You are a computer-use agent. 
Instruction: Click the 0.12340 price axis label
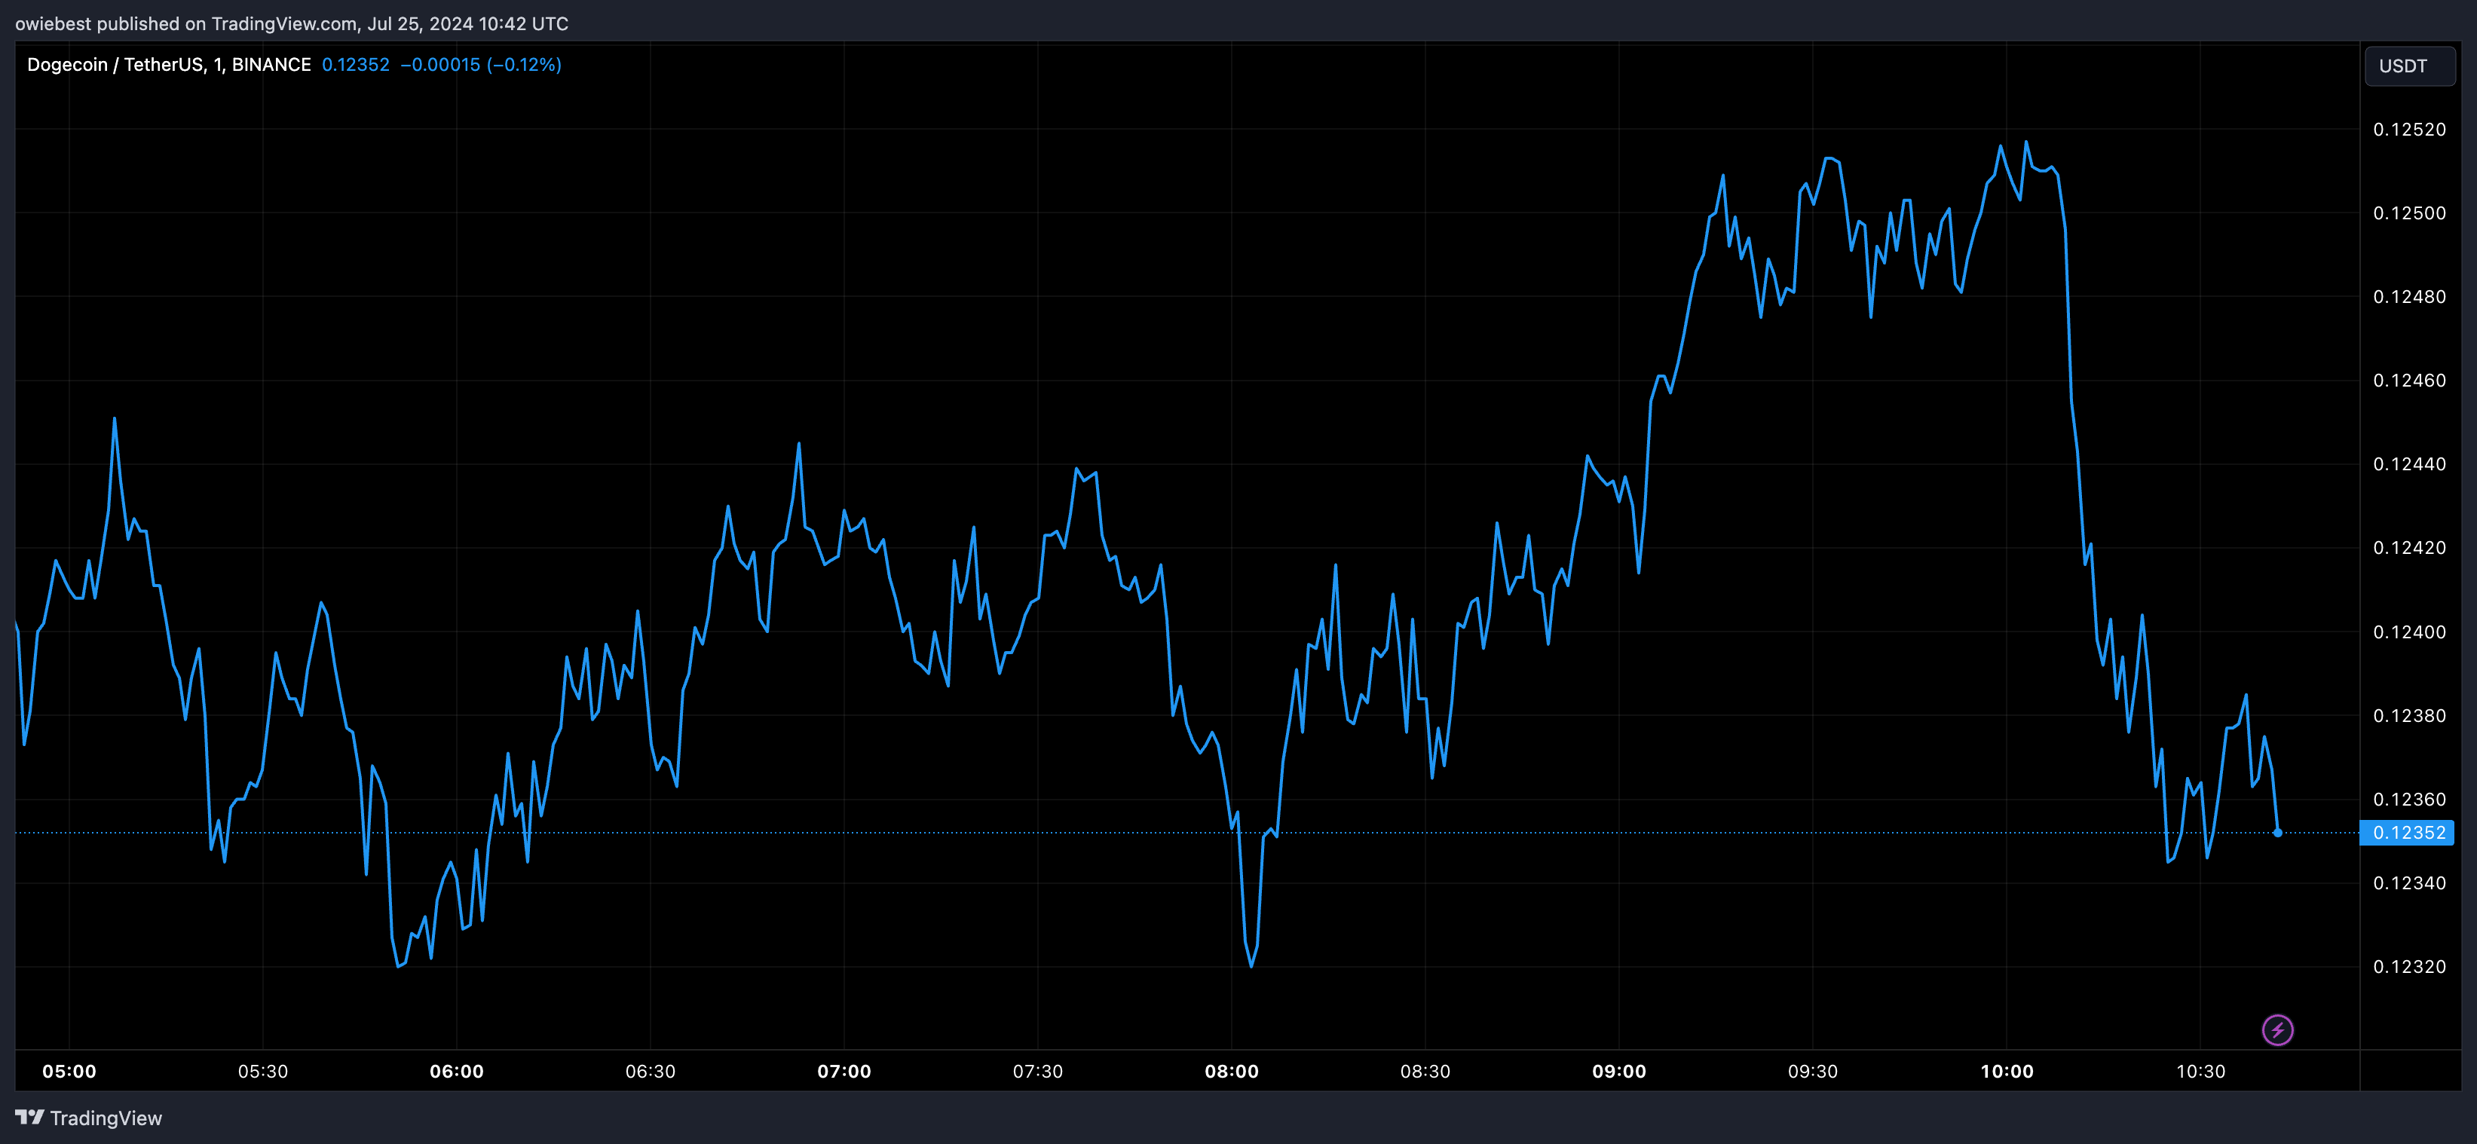click(x=2408, y=882)
